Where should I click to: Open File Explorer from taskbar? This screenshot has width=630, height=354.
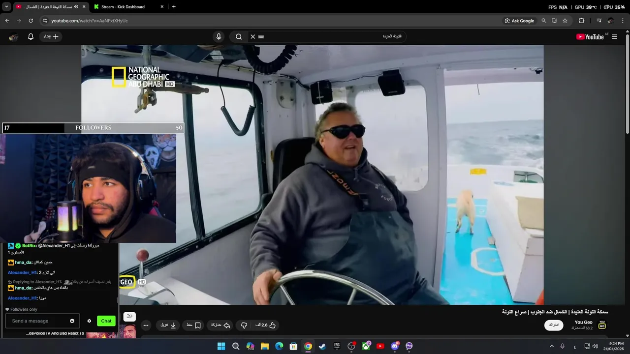(x=264, y=346)
